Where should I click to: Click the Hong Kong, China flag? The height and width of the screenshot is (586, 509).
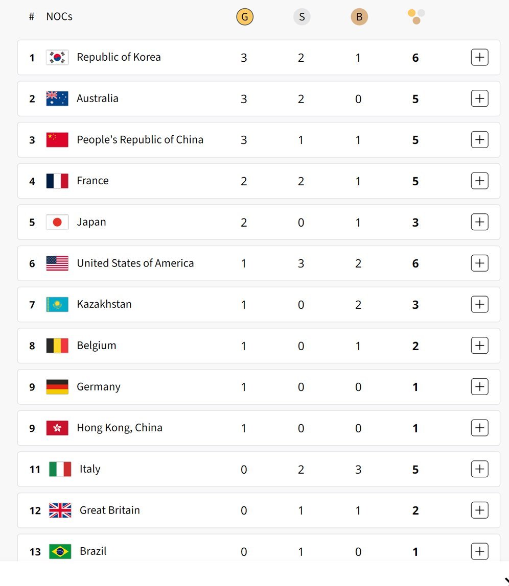click(x=57, y=428)
